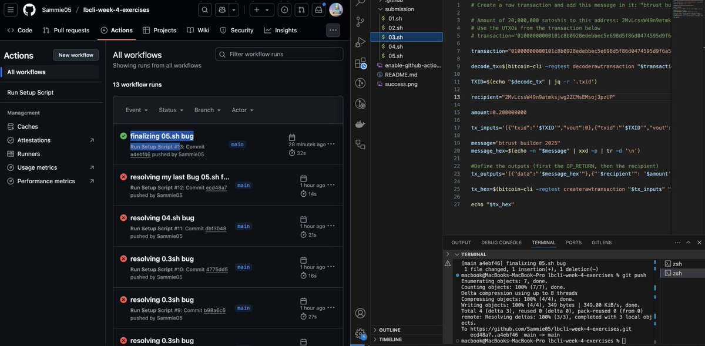Open the lbcli-week-4-exercises repository link

click(x=116, y=10)
